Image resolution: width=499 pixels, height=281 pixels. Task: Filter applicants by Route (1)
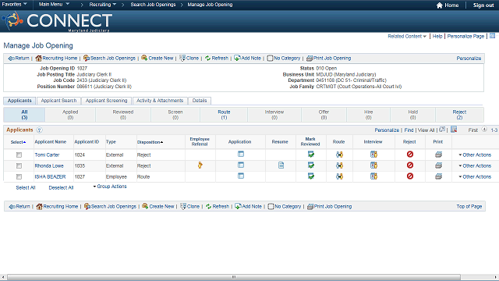(x=224, y=115)
